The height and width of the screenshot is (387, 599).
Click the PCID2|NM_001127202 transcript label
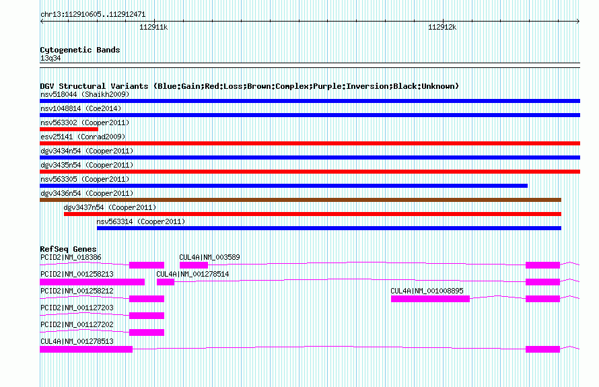(x=77, y=324)
